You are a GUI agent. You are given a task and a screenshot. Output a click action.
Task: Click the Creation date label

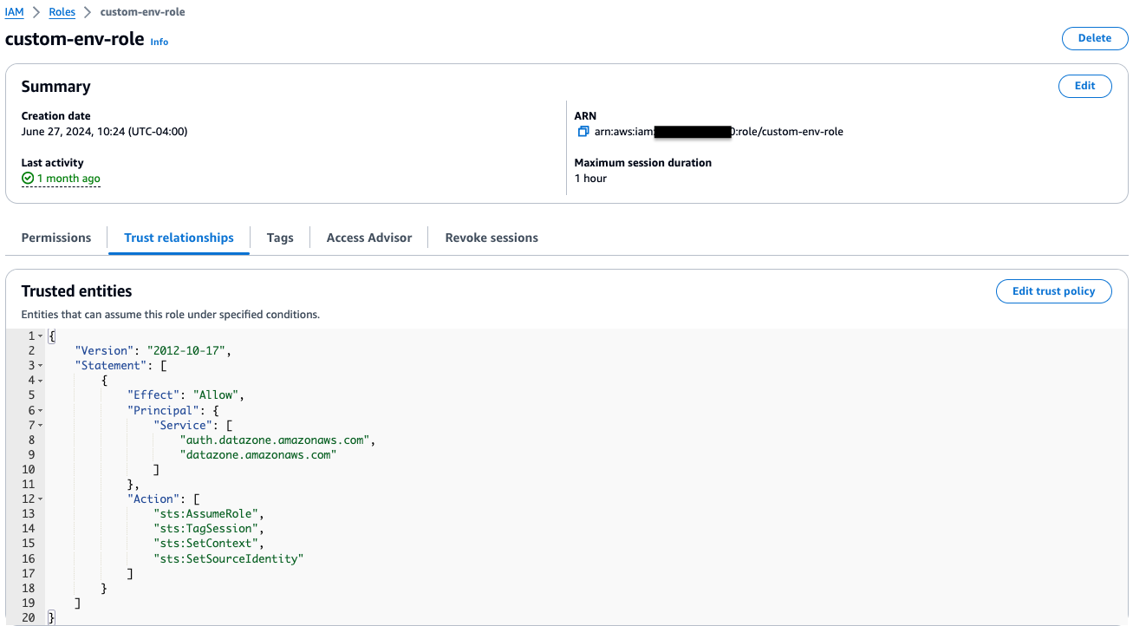point(55,115)
